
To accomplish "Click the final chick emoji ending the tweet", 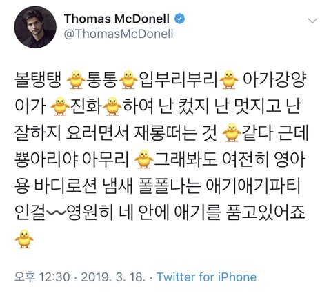I will click(x=24, y=239).
